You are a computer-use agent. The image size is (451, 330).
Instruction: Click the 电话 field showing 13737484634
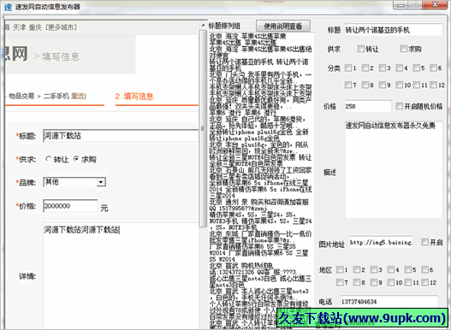389,301
